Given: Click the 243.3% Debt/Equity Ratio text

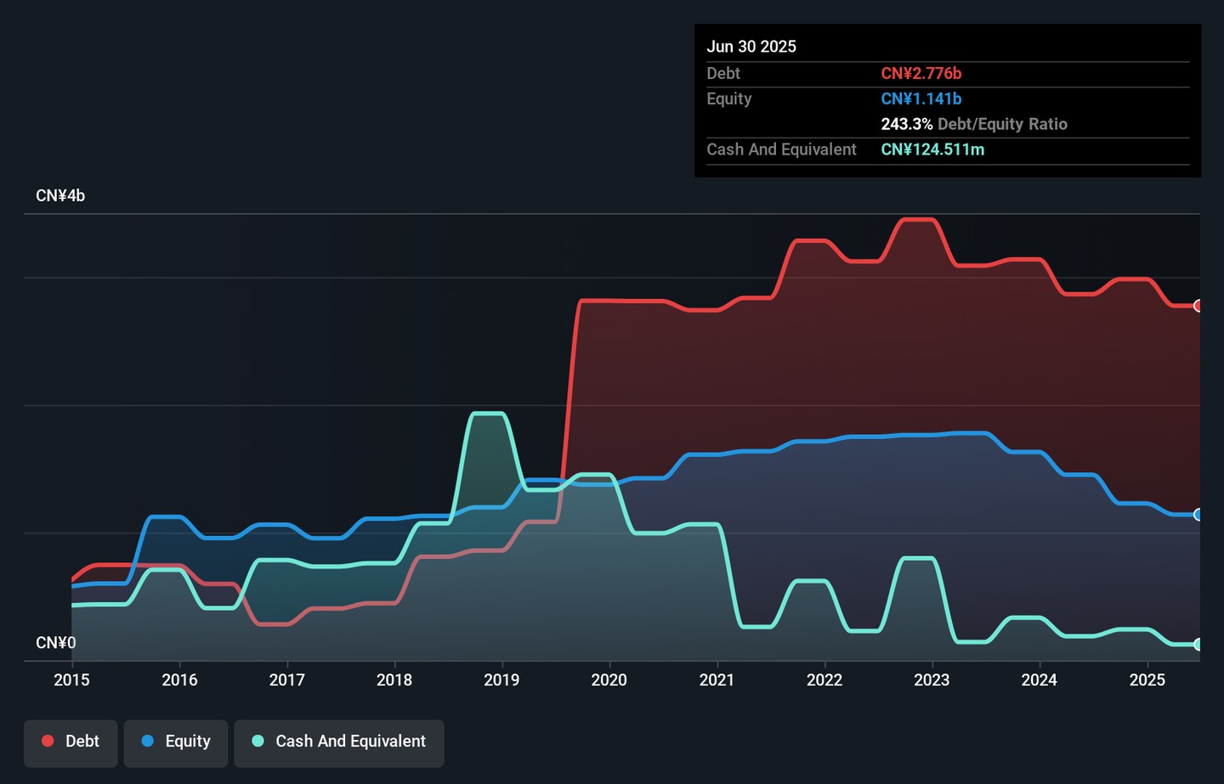Looking at the screenshot, I should [x=973, y=124].
